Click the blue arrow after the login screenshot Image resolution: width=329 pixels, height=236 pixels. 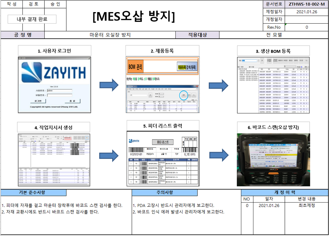[x=109, y=85]
